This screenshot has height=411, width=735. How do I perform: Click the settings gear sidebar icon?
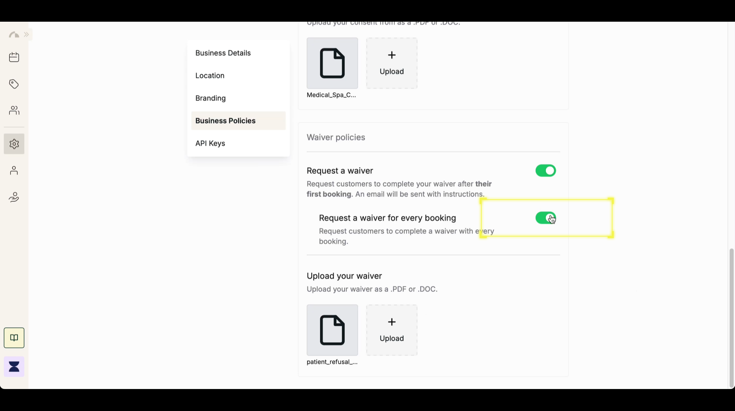[x=14, y=144]
